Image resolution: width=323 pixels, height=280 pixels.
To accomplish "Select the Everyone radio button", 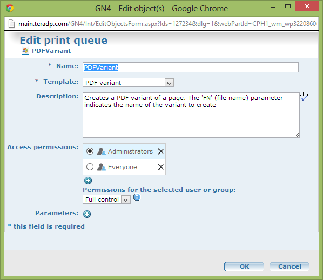I will (90, 167).
